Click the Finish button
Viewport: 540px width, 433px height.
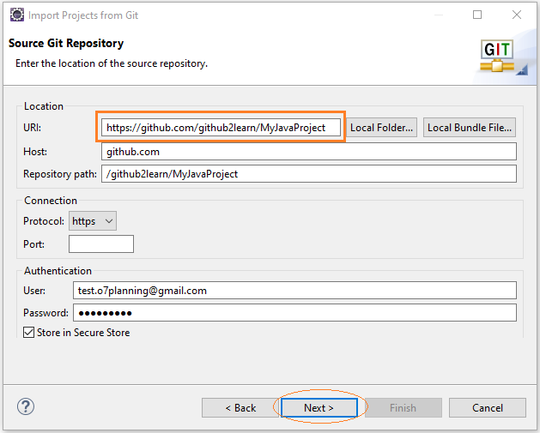tap(403, 408)
